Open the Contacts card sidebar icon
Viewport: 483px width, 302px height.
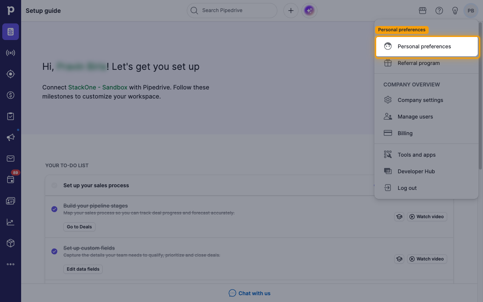(x=11, y=201)
